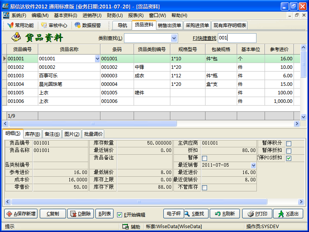Open 数据报警 data alert
Screen dimensions: 309x232
point(88,26)
